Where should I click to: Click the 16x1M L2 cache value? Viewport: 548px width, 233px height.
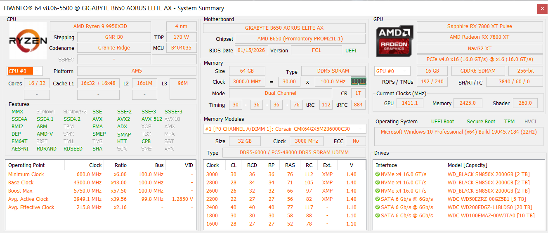coord(144,83)
